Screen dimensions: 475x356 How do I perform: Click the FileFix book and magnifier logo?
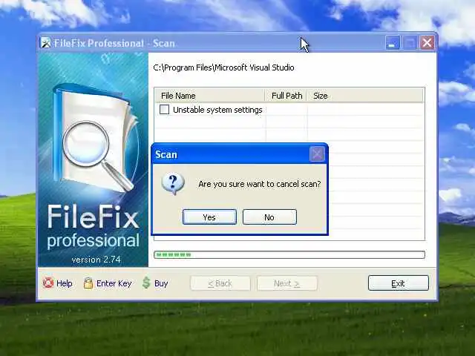(x=96, y=138)
